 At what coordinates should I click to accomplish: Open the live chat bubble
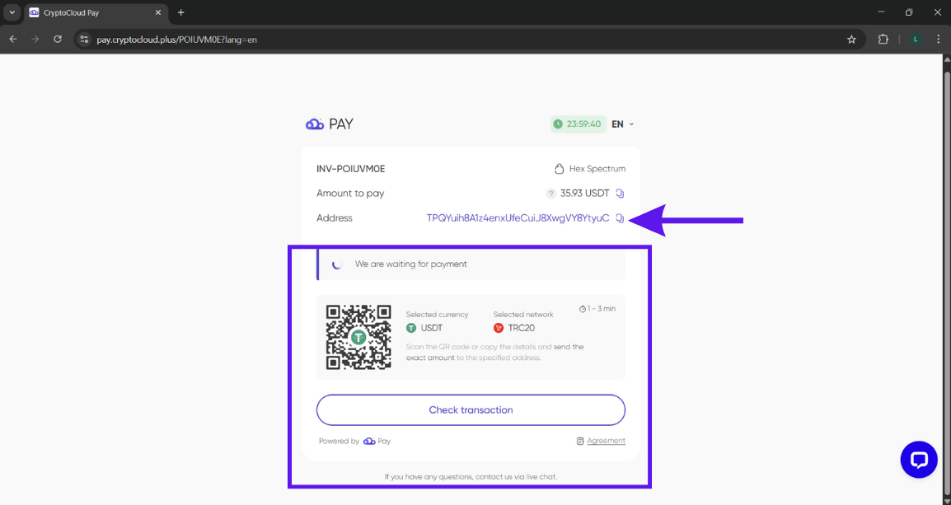919,460
